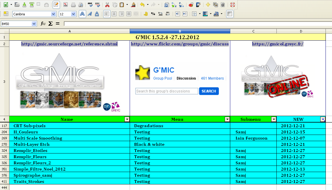Toggle AutoSpellcheck

pos(98,5)
